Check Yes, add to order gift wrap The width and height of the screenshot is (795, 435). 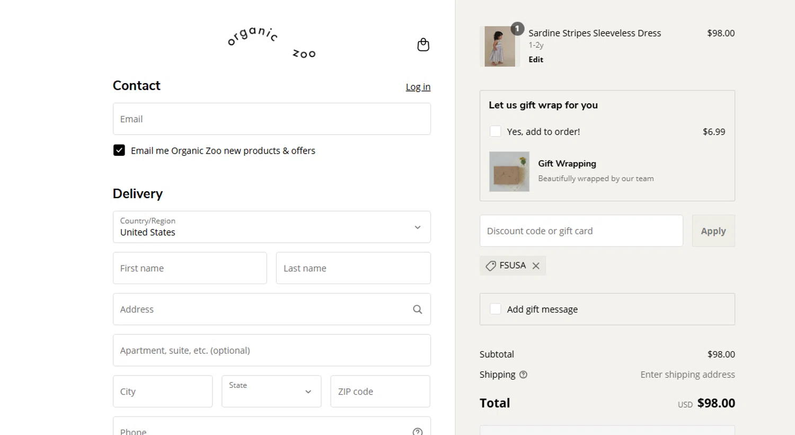(x=496, y=131)
